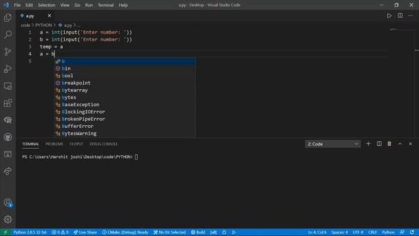This screenshot has width=419, height=236.
Task: Add a new terminal with plus icon
Action: (368, 144)
